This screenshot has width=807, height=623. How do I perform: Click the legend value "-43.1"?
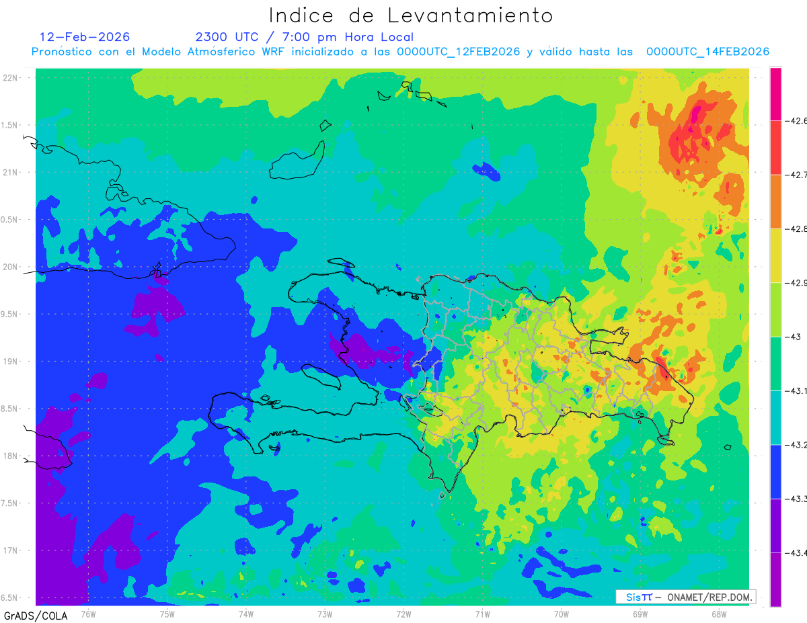[796, 390]
